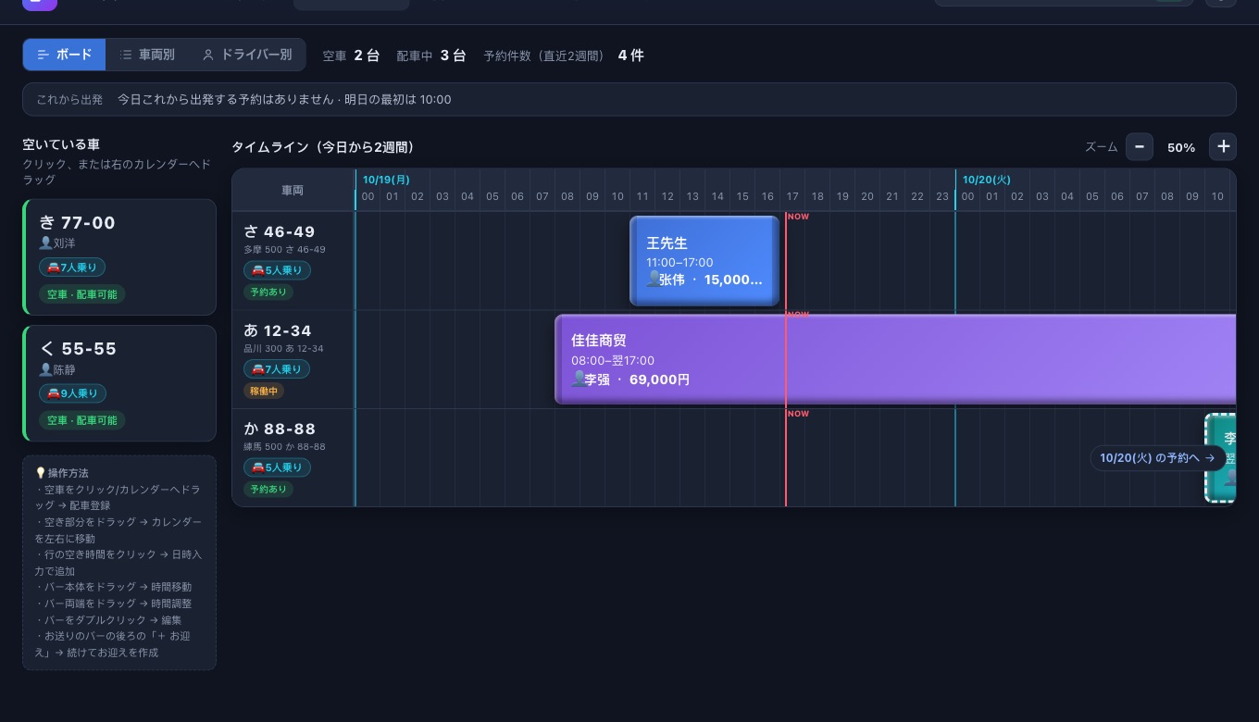The height and width of the screenshot is (722, 1259).
Task: Click the 配車中 3 台 statistic
Action: pos(431,56)
